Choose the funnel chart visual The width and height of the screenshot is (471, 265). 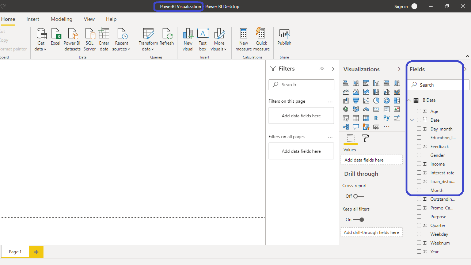[x=356, y=101]
